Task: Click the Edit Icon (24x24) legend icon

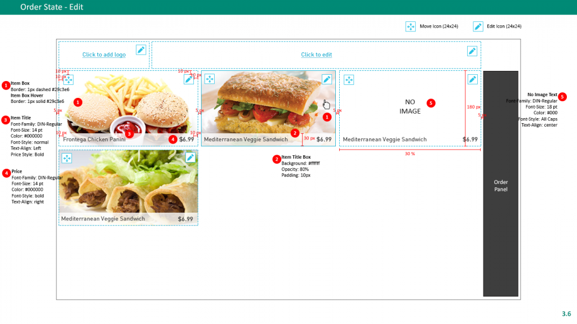Action: [478, 26]
